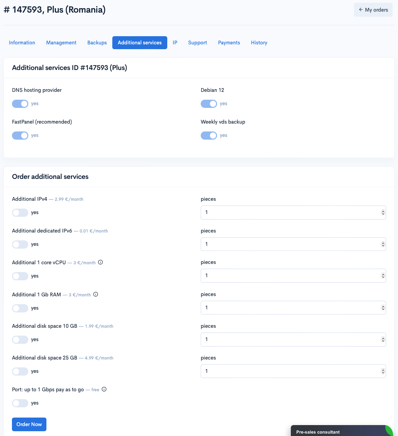This screenshot has width=398, height=436.
Task: Enable Port up to 1 Gbps pay as to go switch
Action: 20,403
